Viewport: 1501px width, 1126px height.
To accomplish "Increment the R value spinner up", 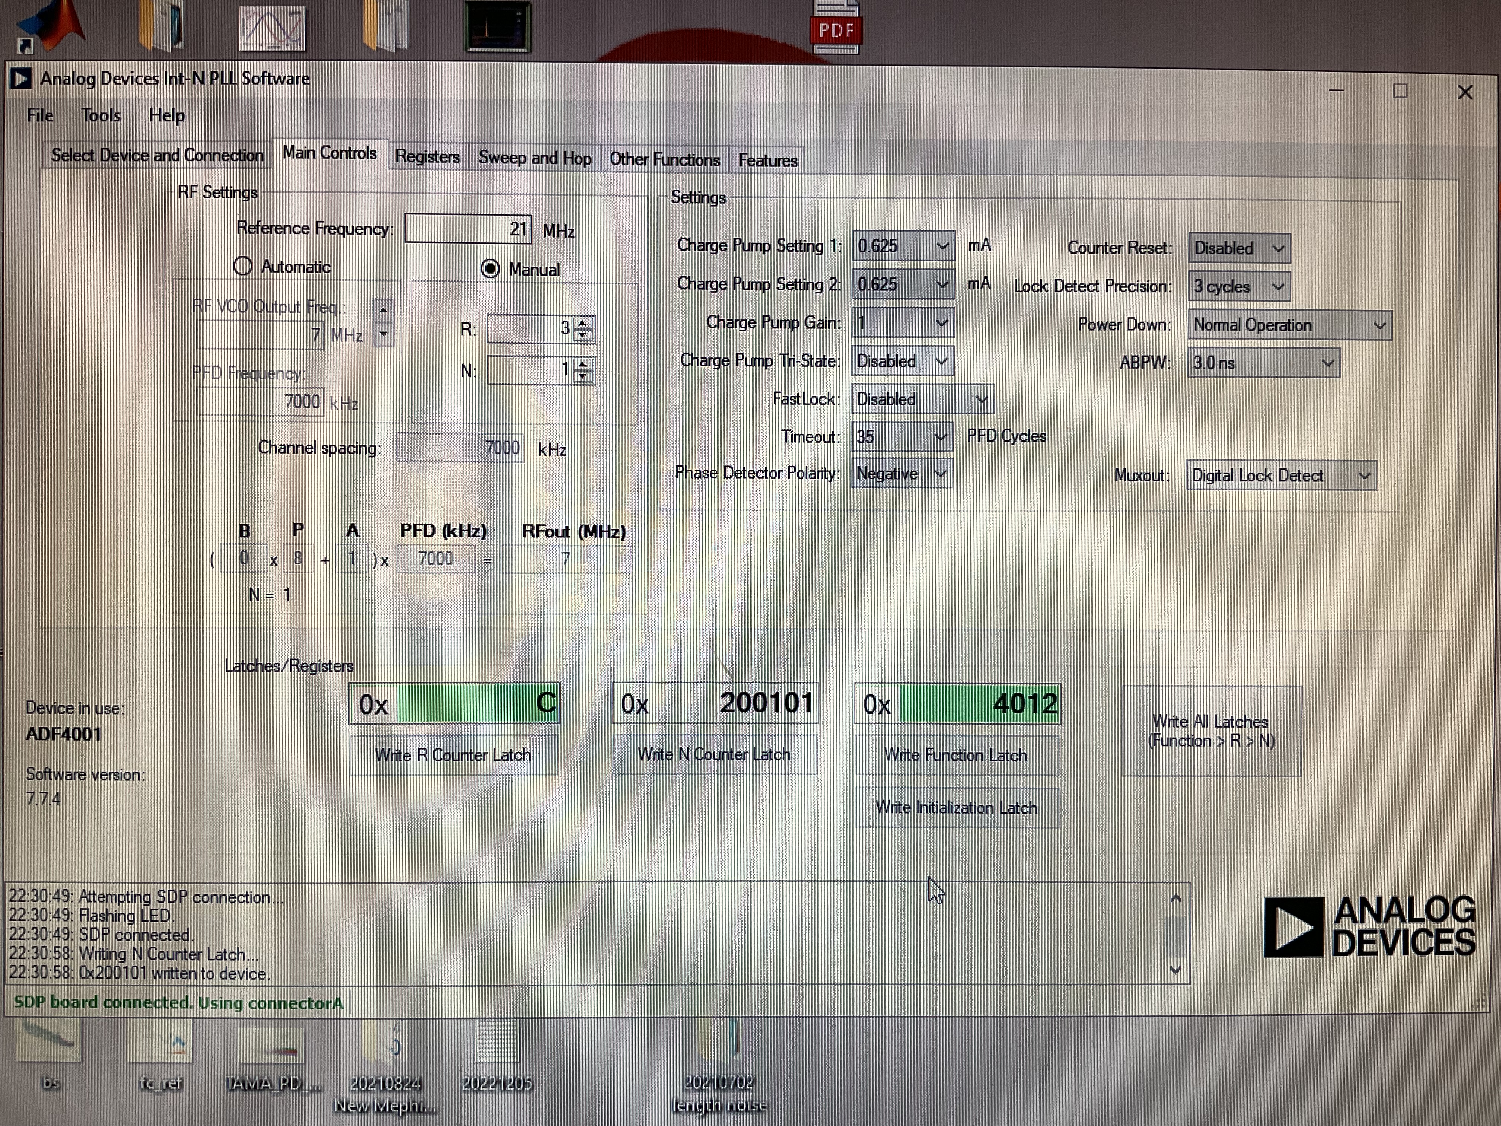I will coord(584,322).
